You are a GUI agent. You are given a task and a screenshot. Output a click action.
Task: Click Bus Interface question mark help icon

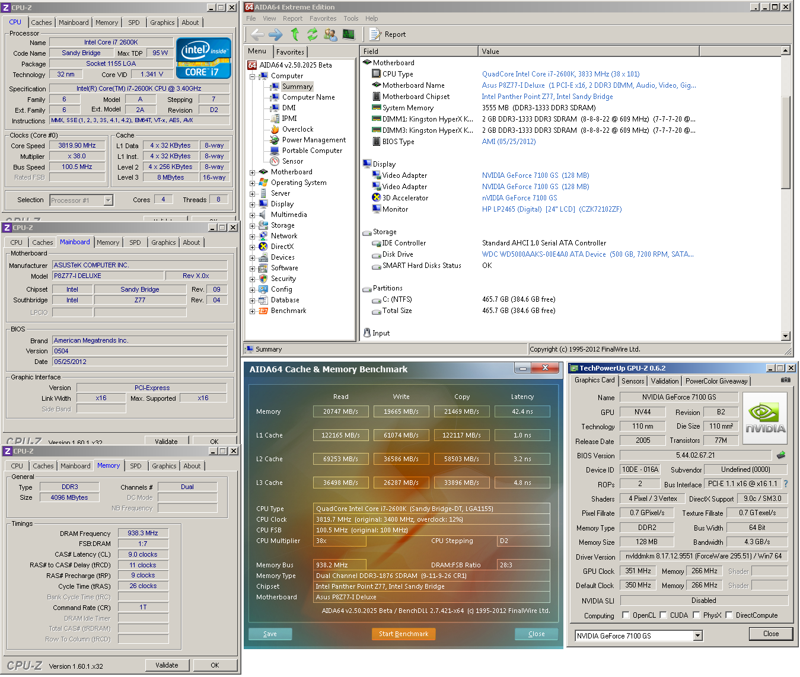[786, 484]
